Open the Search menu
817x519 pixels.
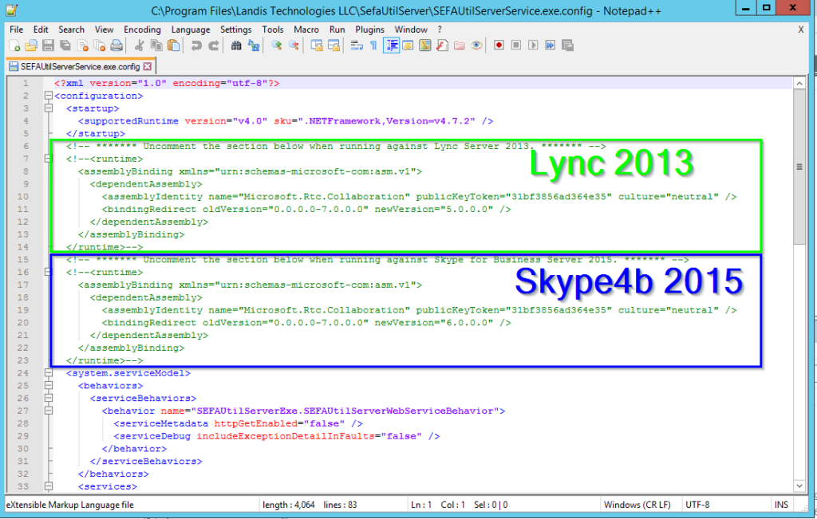pos(71,29)
